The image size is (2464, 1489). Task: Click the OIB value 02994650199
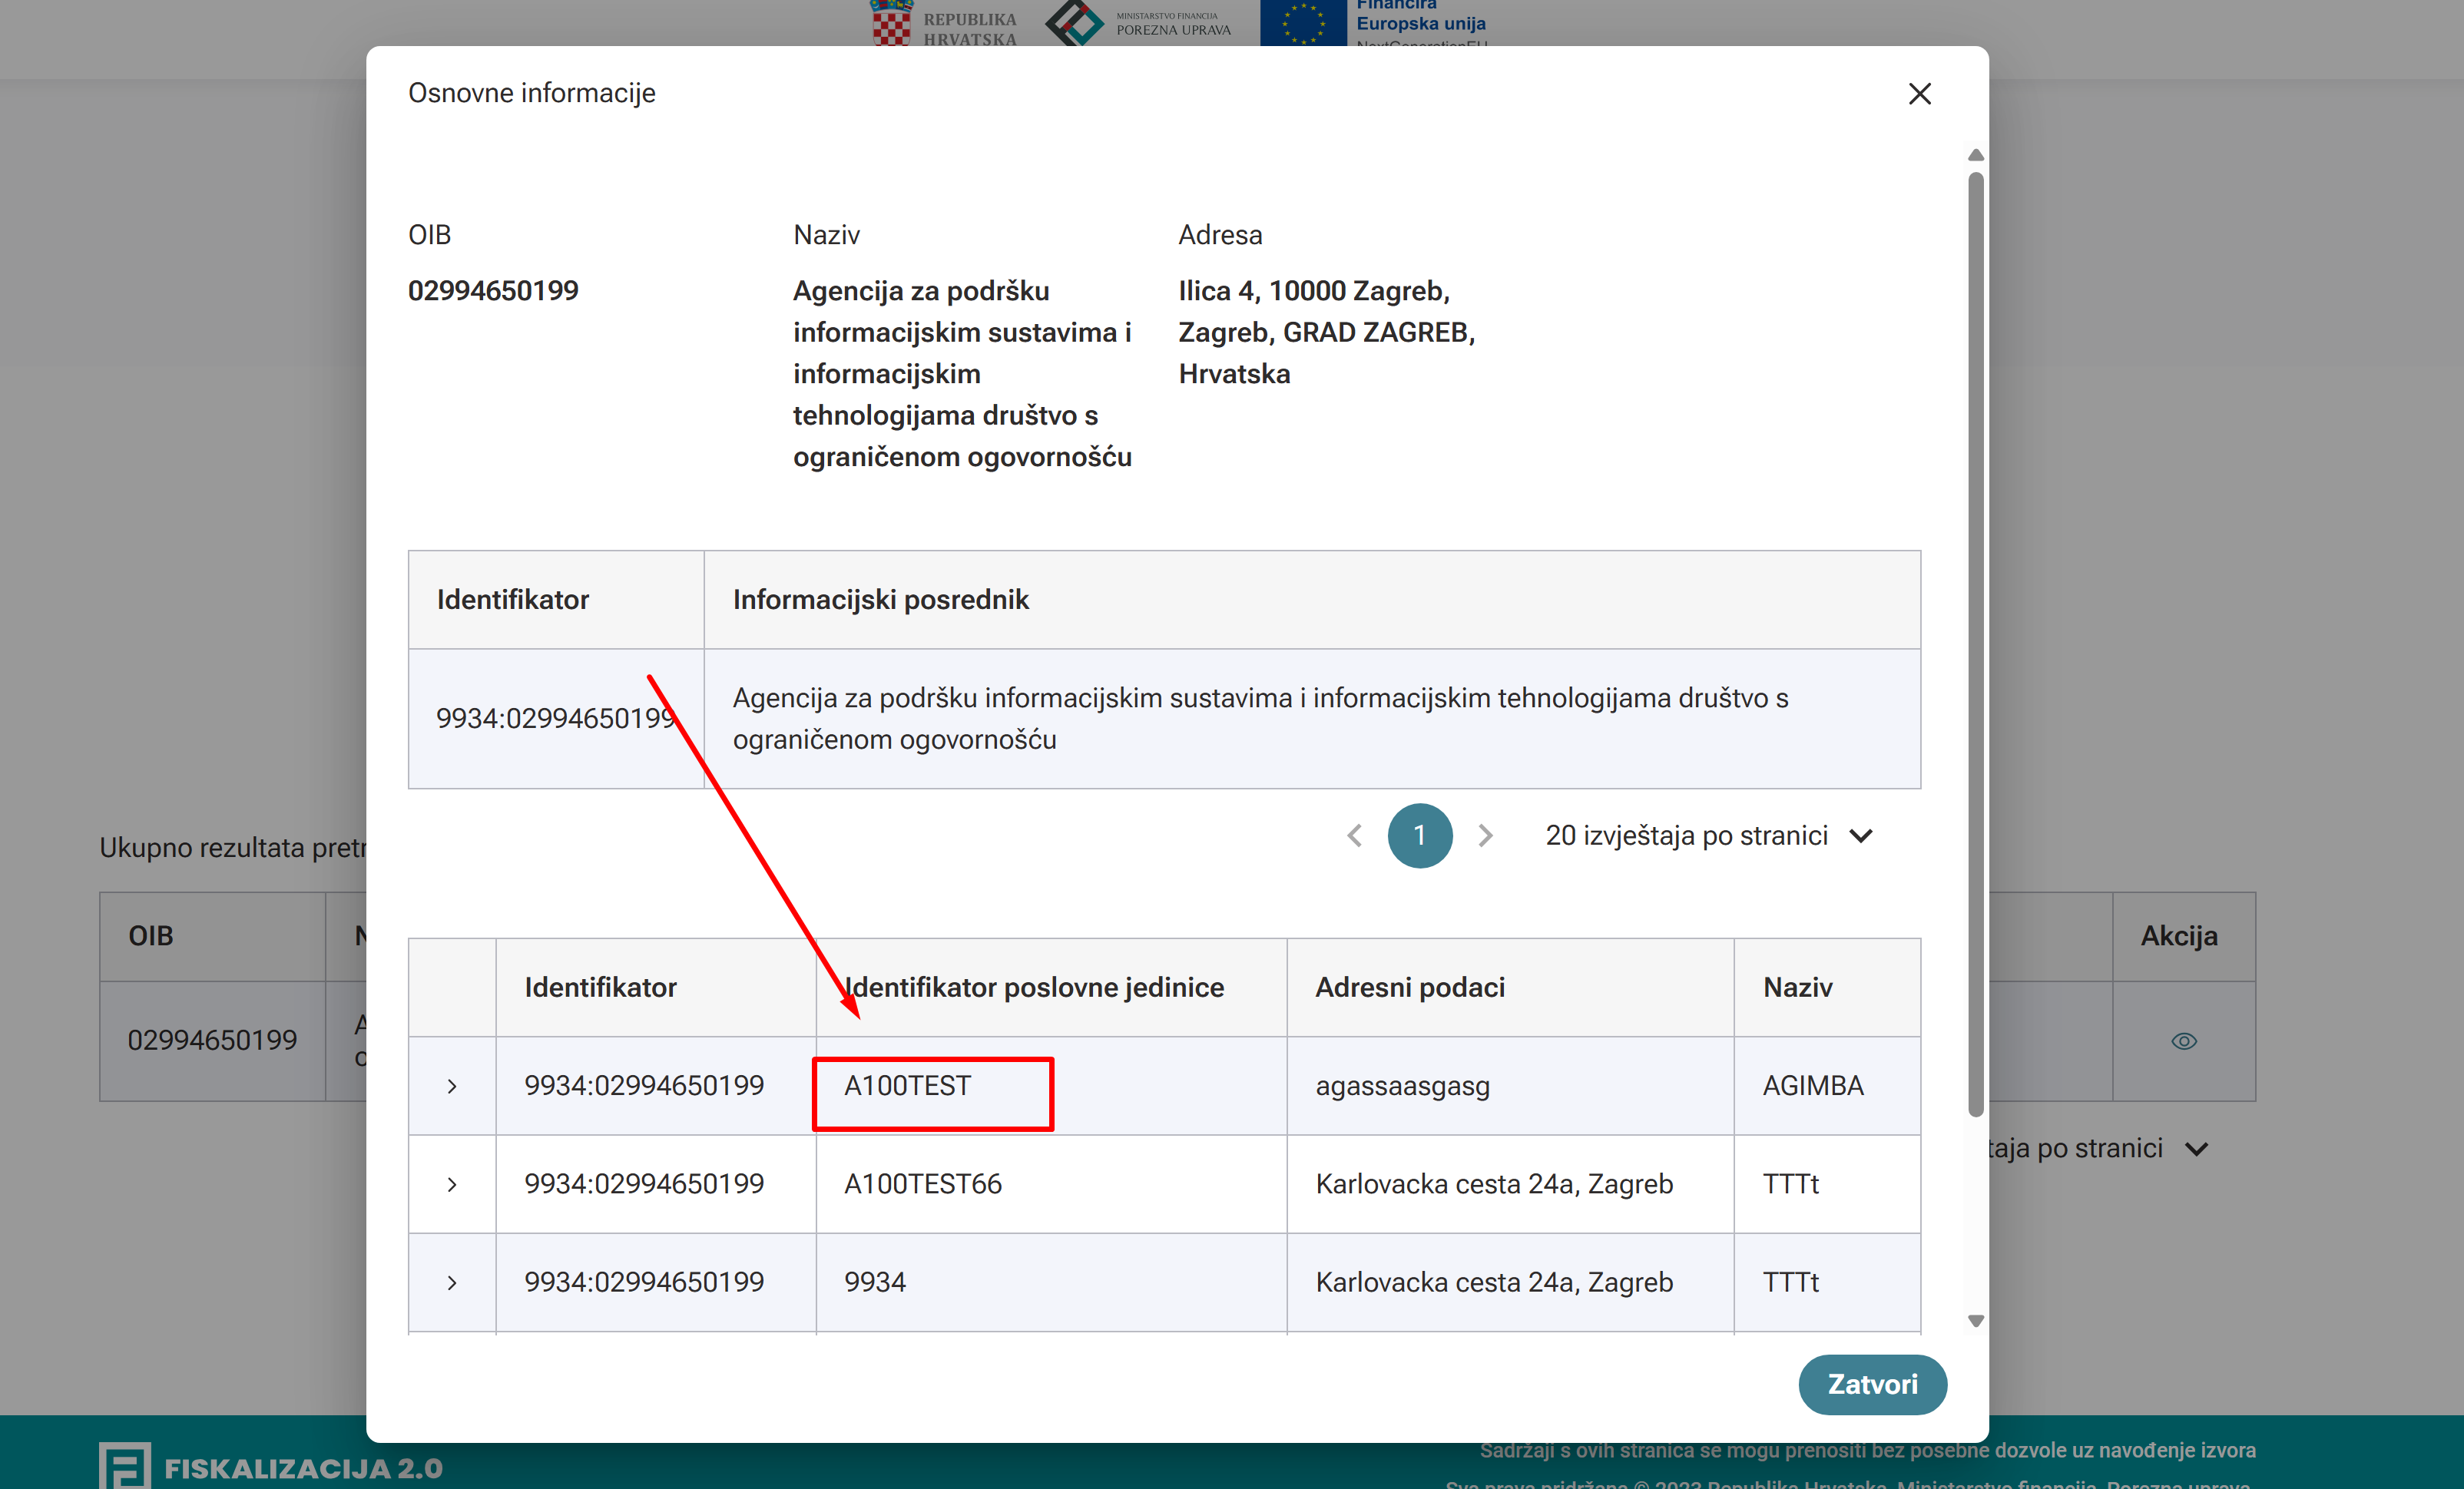click(493, 290)
